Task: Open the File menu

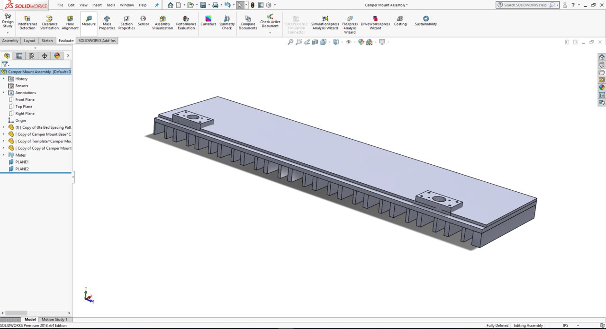Action: 60,5
